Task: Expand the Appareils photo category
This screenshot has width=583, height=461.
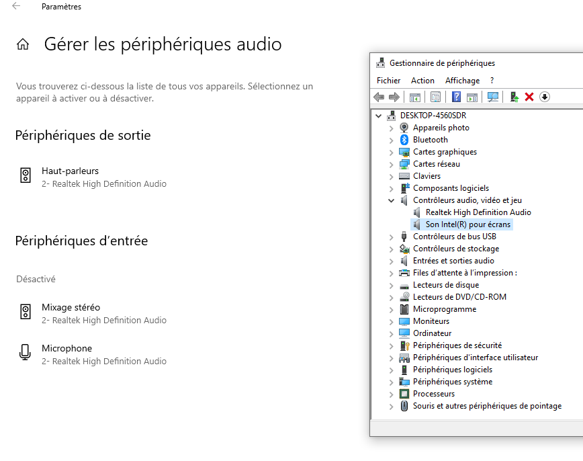Action: tap(391, 128)
